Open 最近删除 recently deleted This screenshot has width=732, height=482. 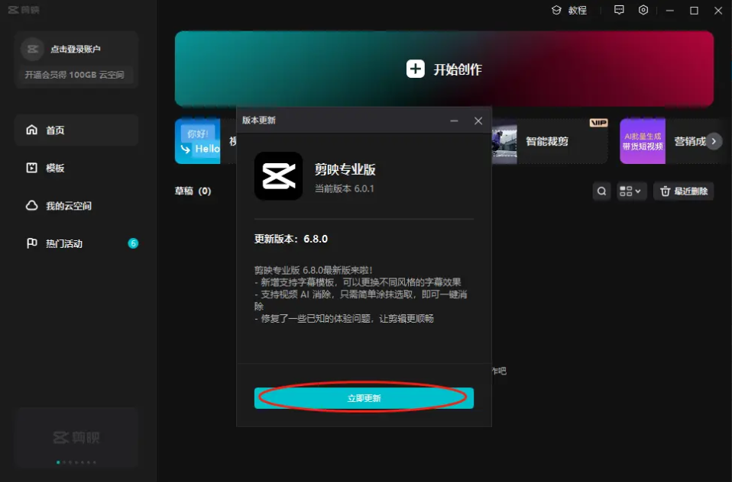683,191
